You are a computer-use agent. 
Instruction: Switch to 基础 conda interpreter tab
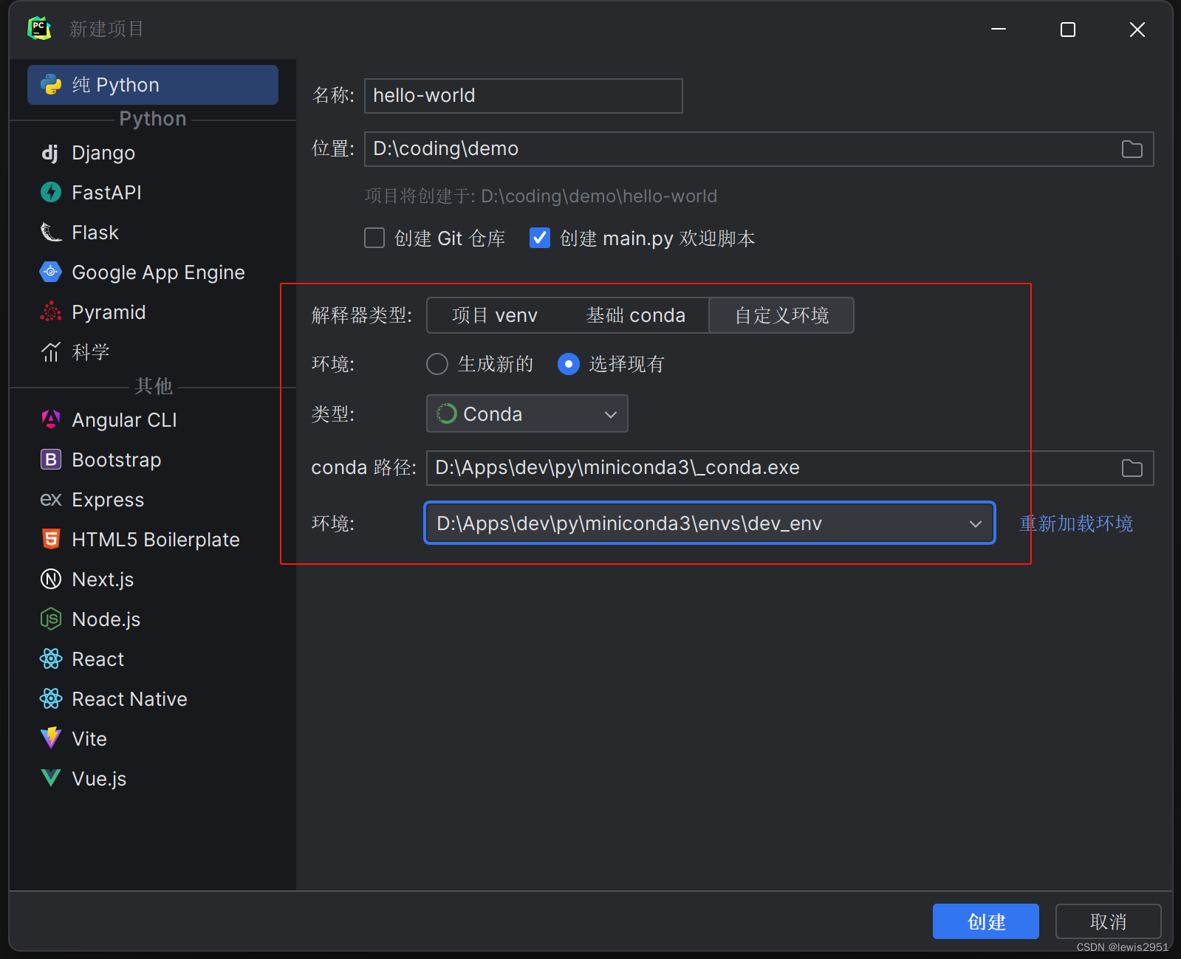pyautogui.click(x=635, y=315)
